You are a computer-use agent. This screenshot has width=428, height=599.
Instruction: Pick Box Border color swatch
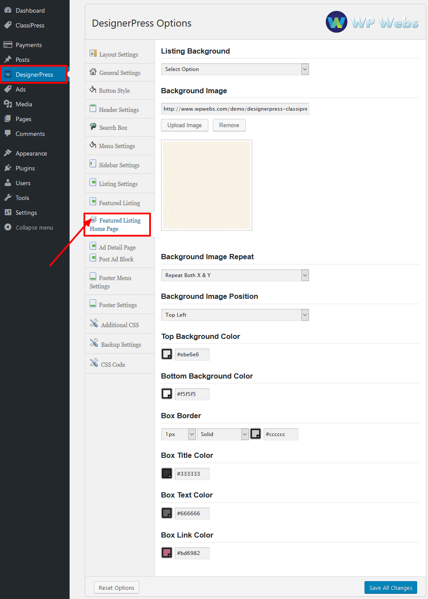(x=256, y=434)
